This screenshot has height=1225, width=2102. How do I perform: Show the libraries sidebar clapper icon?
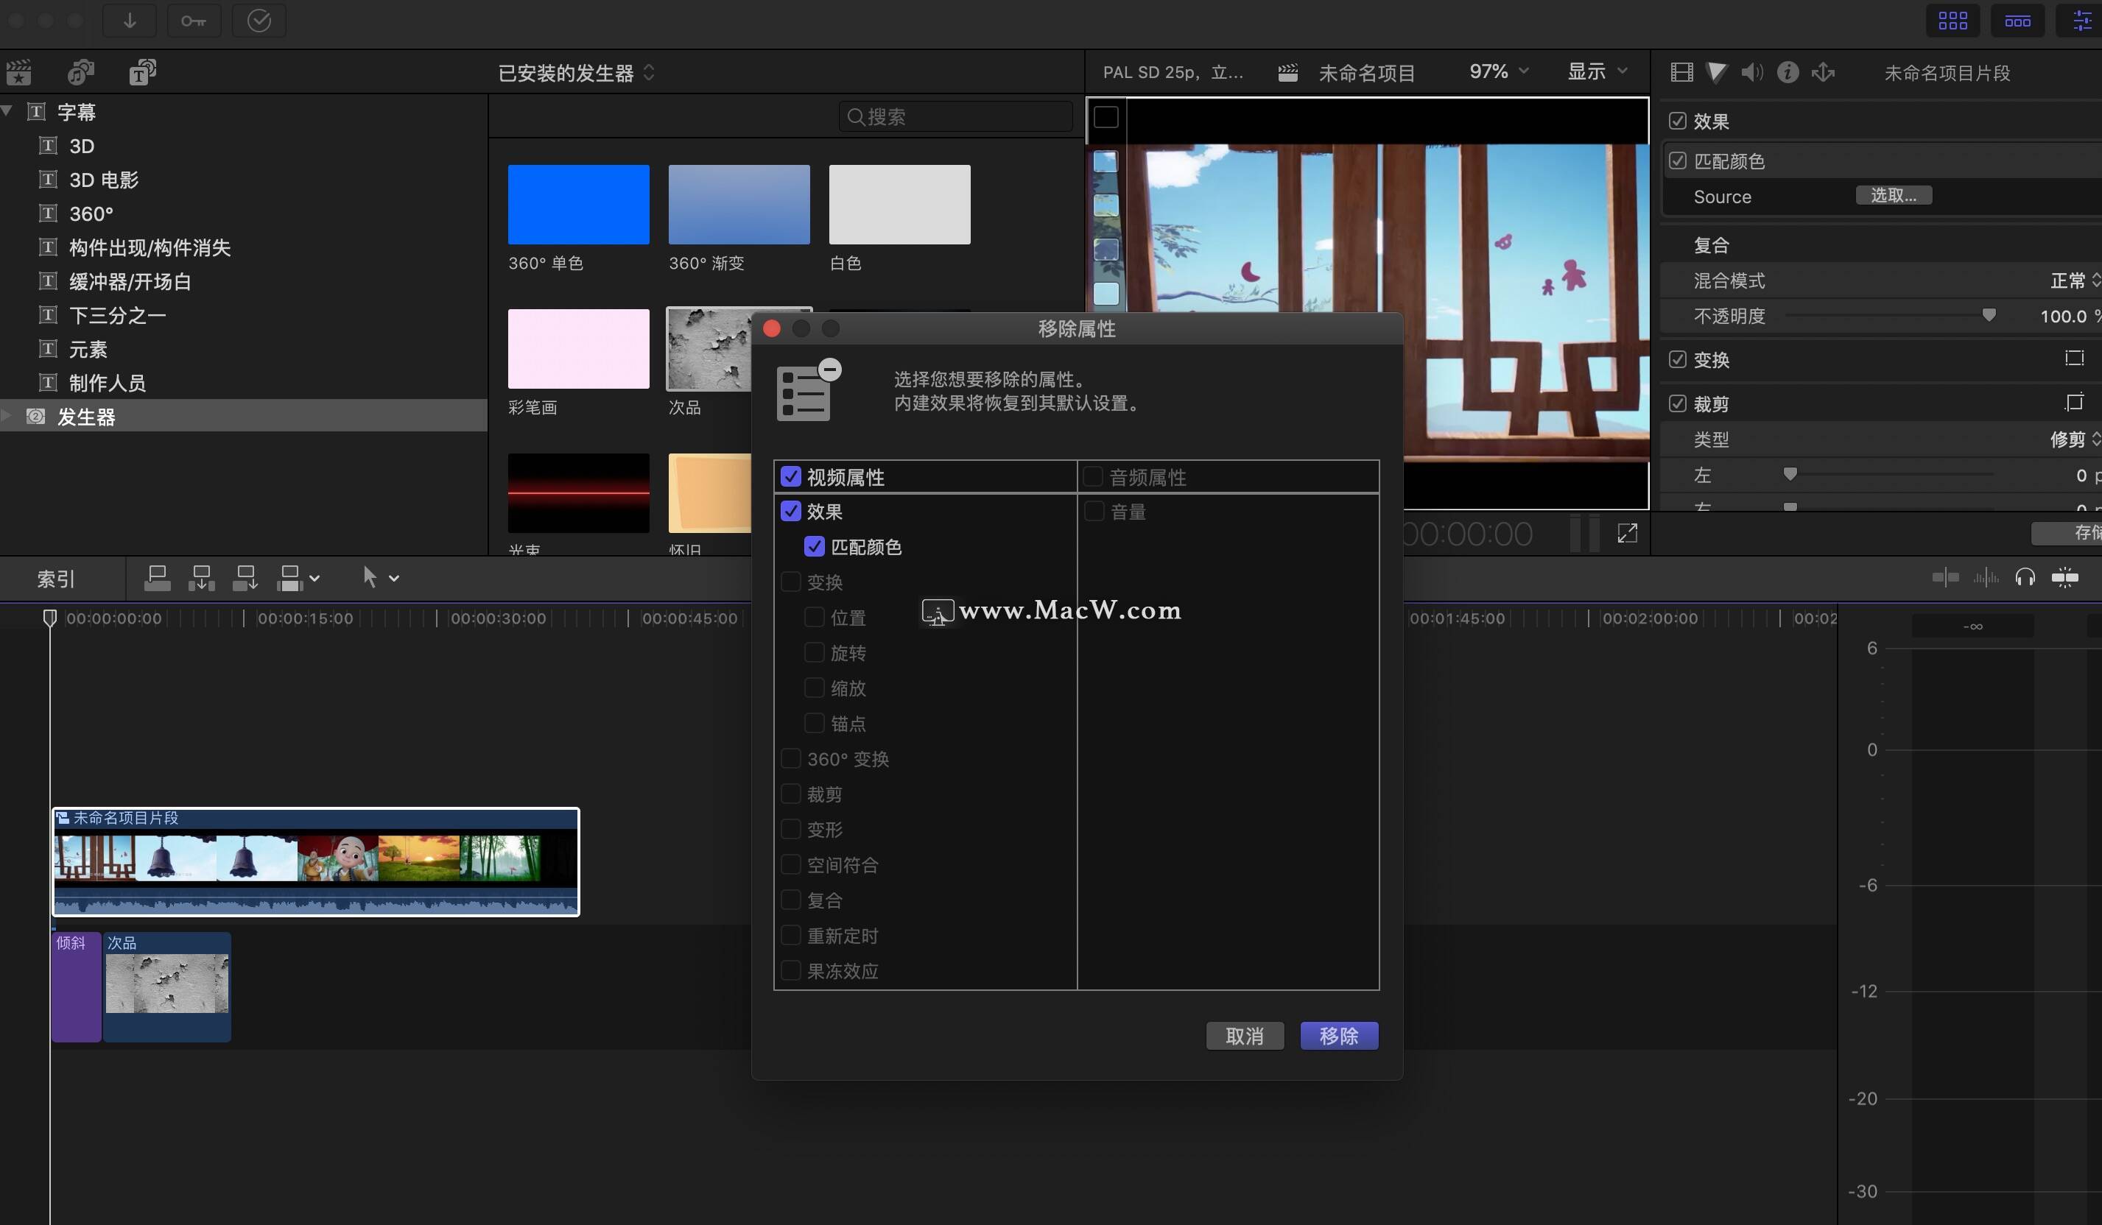pos(19,73)
